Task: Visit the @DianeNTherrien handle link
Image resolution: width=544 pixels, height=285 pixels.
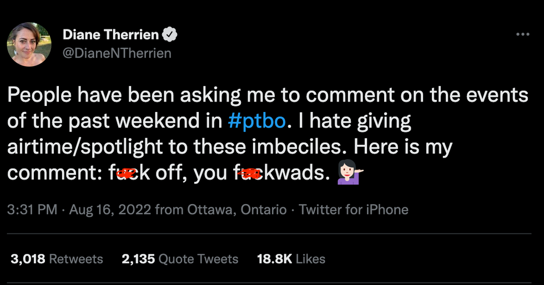Action: (x=117, y=53)
